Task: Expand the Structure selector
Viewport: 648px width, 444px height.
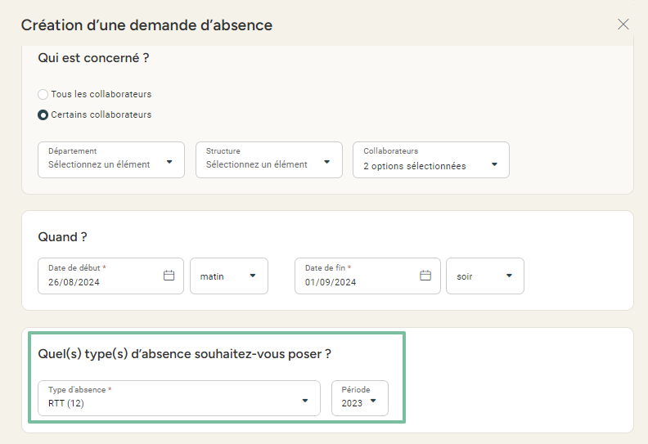Action: click(269, 159)
